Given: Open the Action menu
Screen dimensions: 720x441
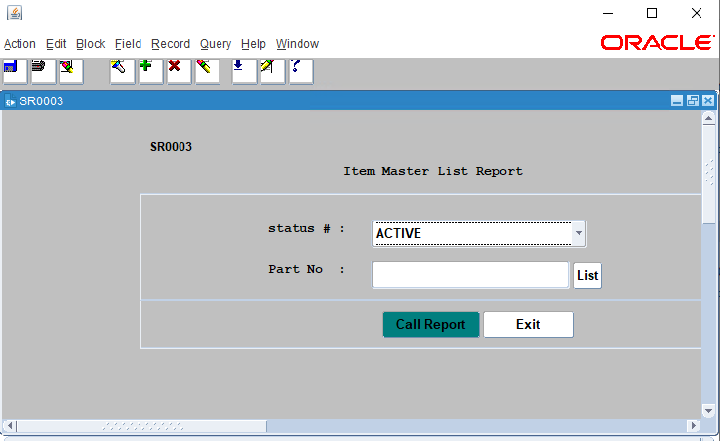Looking at the screenshot, I should coord(20,44).
